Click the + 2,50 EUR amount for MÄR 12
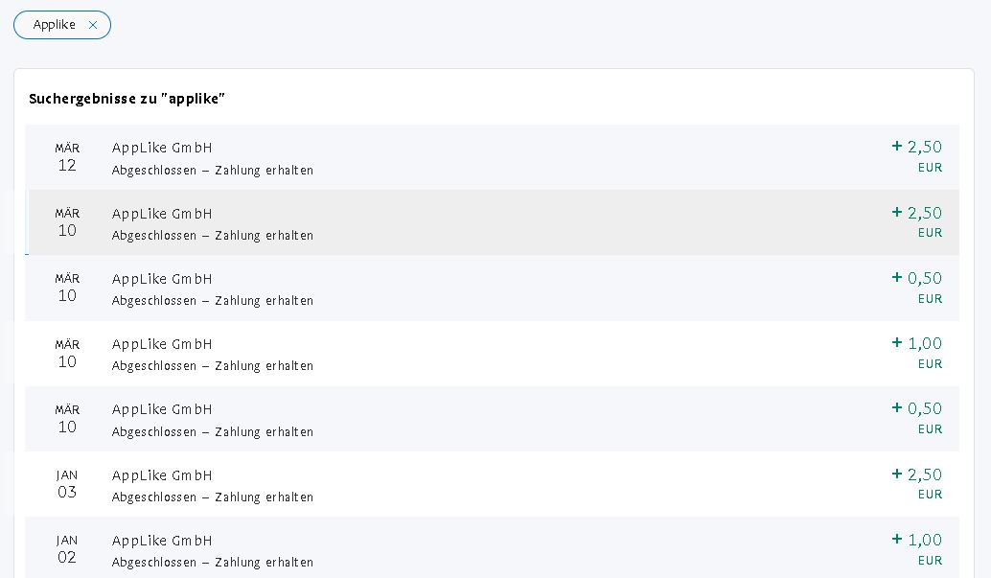 coord(916,156)
